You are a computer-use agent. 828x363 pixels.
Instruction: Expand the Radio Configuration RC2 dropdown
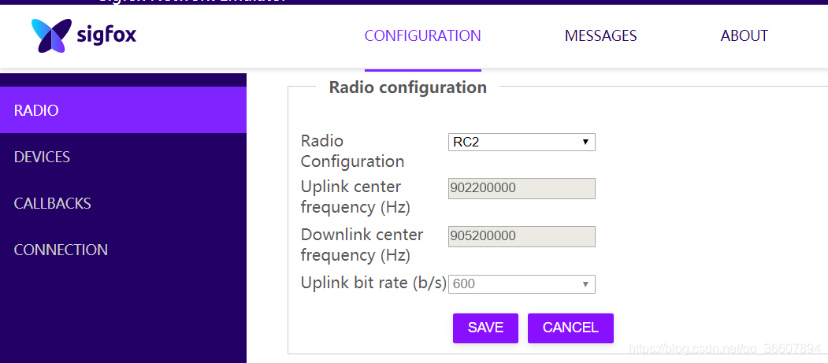(x=522, y=143)
